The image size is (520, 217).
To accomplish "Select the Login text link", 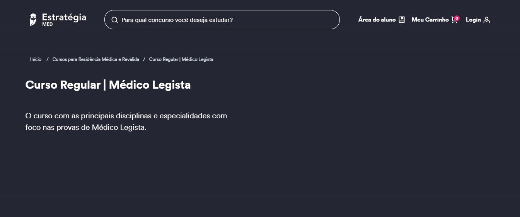I will coord(473,20).
